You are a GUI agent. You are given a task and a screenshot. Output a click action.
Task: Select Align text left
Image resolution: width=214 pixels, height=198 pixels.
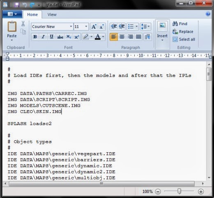pos(114,37)
